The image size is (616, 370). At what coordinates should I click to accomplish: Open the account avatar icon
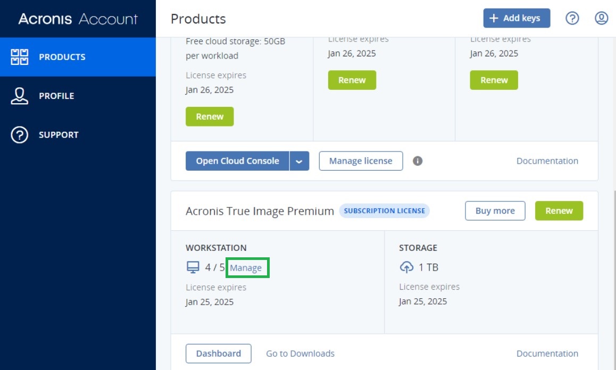(601, 18)
